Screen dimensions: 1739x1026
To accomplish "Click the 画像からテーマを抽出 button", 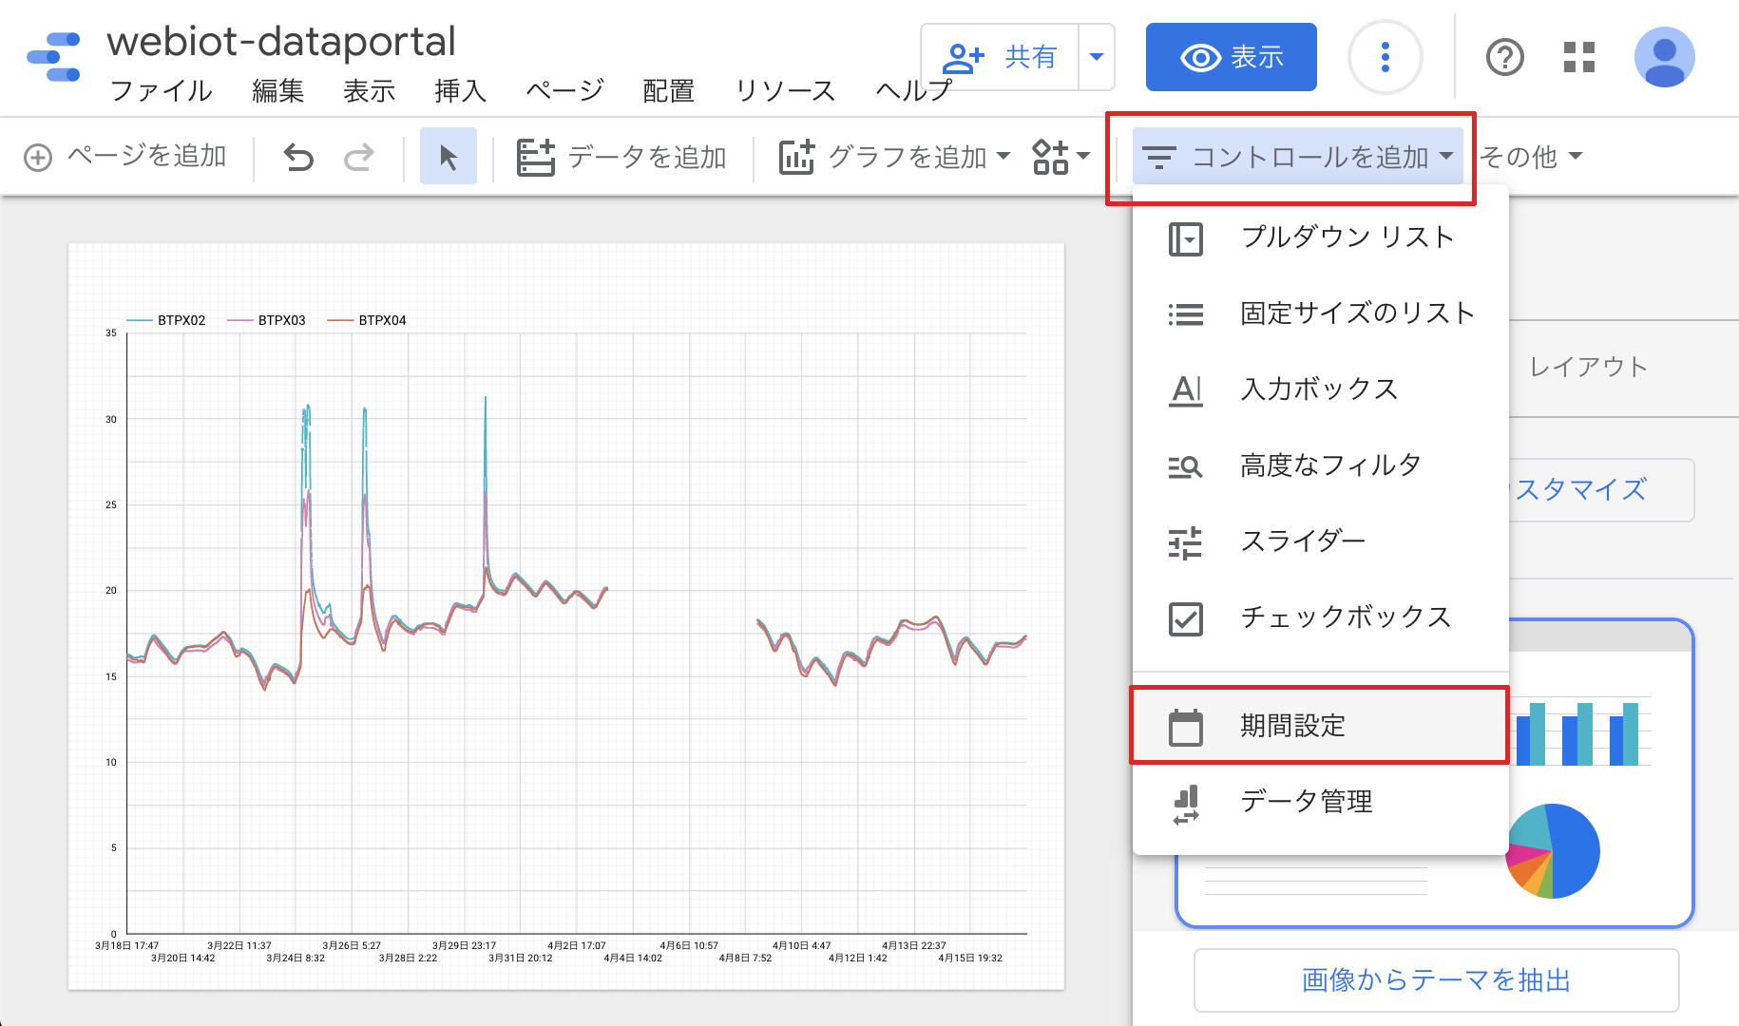I will [1434, 980].
